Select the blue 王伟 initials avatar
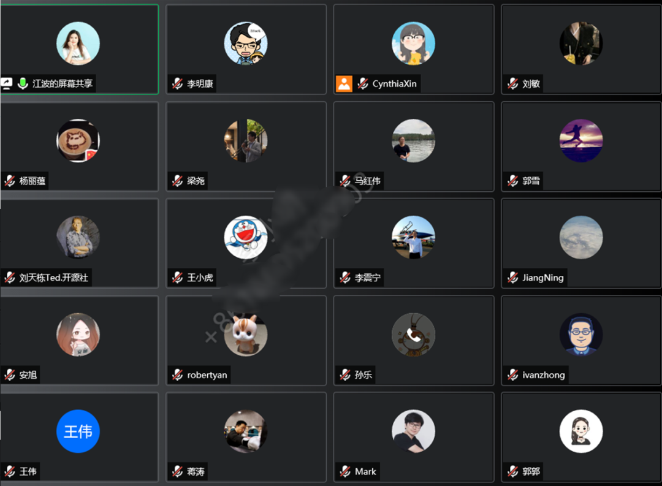This screenshot has height=486, width=662. pos(78,431)
